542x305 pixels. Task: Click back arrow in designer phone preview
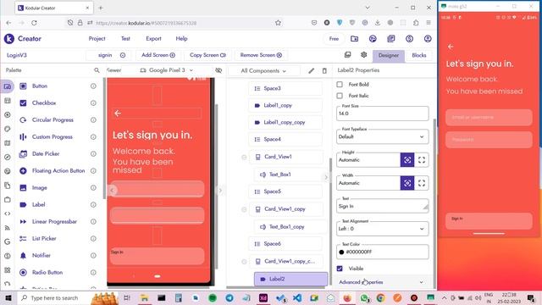click(x=118, y=113)
